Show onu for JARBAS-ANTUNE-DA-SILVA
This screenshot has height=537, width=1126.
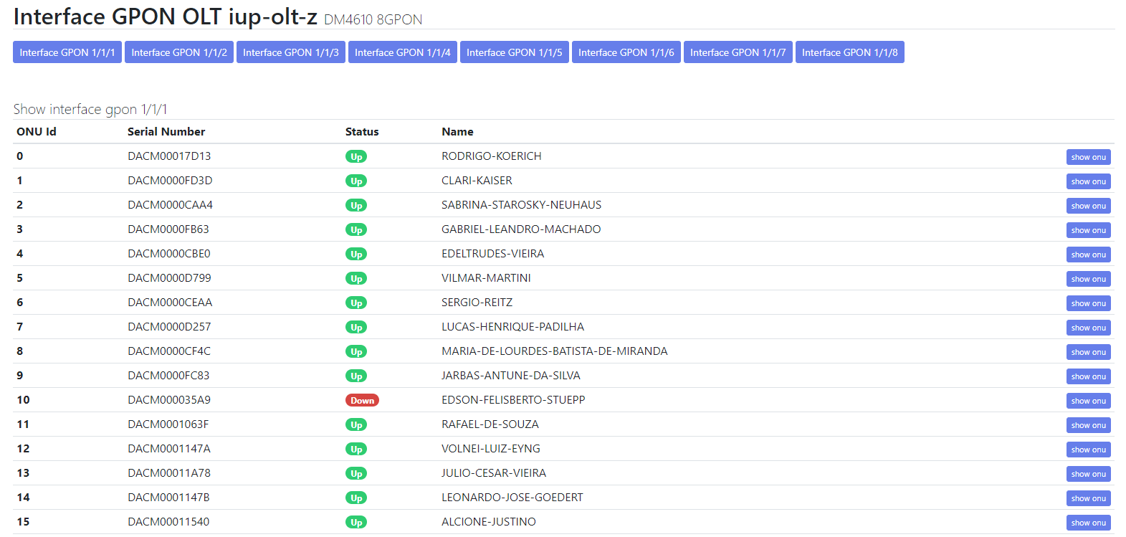click(1089, 376)
